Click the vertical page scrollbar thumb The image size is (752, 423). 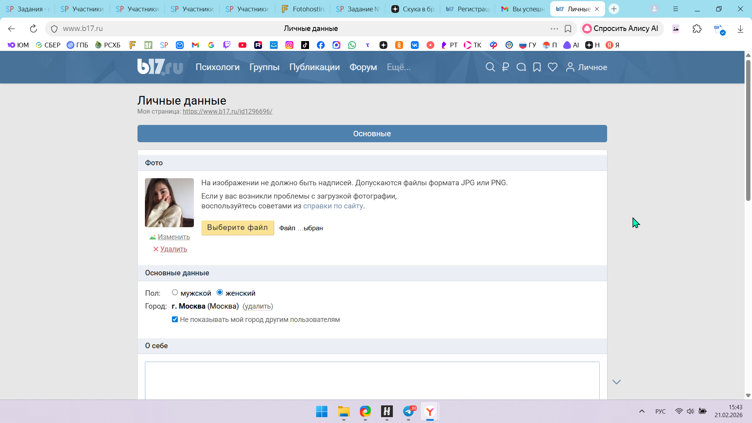coord(748,129)
